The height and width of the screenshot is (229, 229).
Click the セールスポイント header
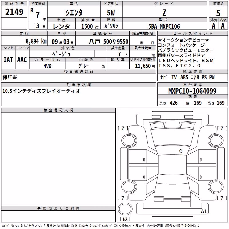[x=192, y=33]
